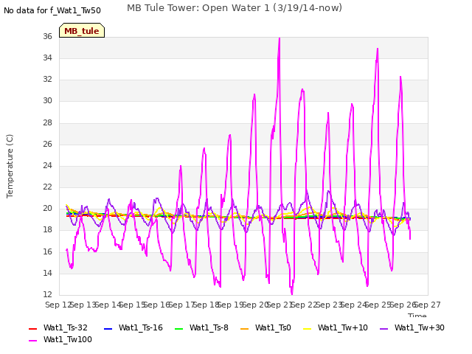Click the chart title MB Tule Tower
Screen dimensions: 472x354
click(235, 8)
